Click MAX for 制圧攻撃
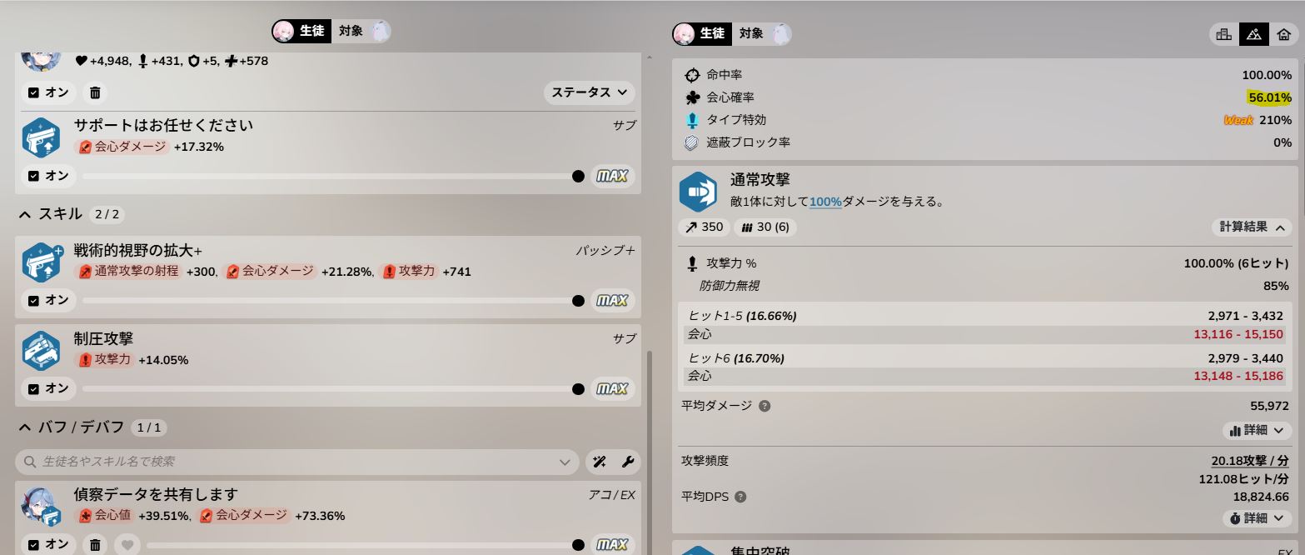This screenshot has height=555, width=1305. pos(612,388)
